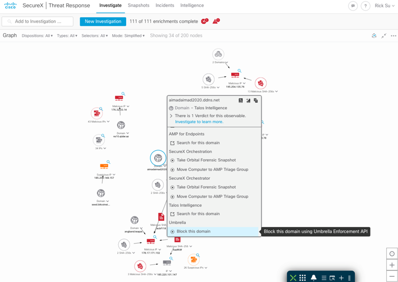Select the seed.bitcoinst domain globe node
398x282 pixels.
tap(101, 193)
